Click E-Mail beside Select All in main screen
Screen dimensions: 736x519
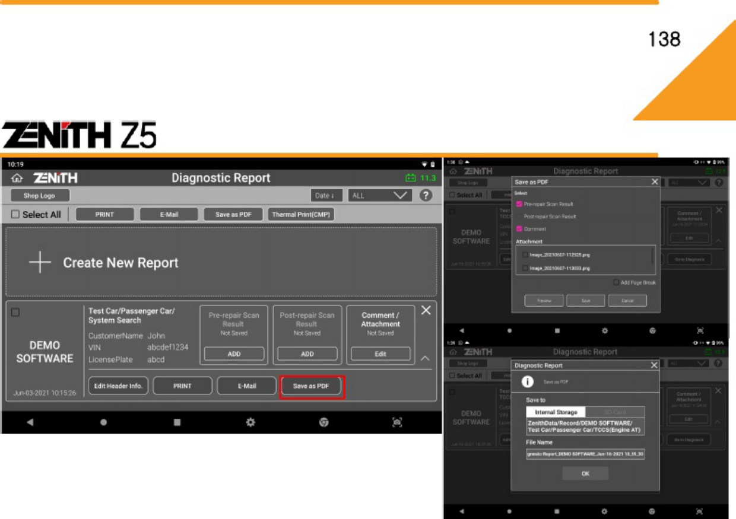169,215
